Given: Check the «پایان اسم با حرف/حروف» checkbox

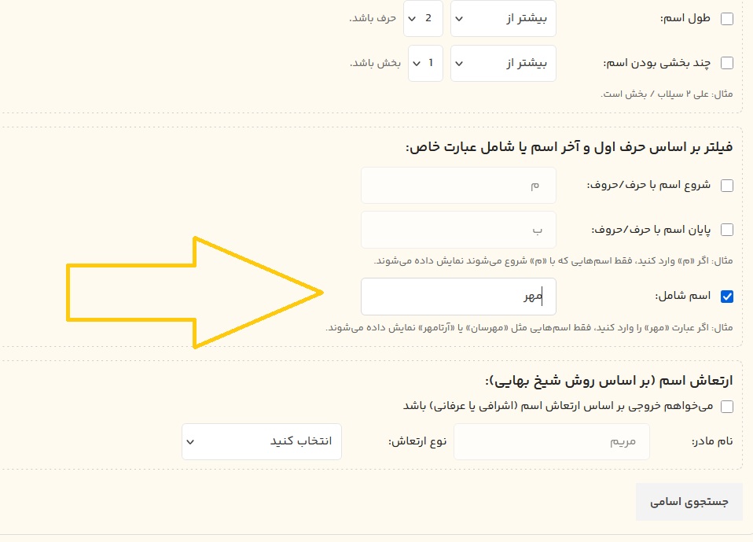Looking at the screenshot, I should click(727, 229).
